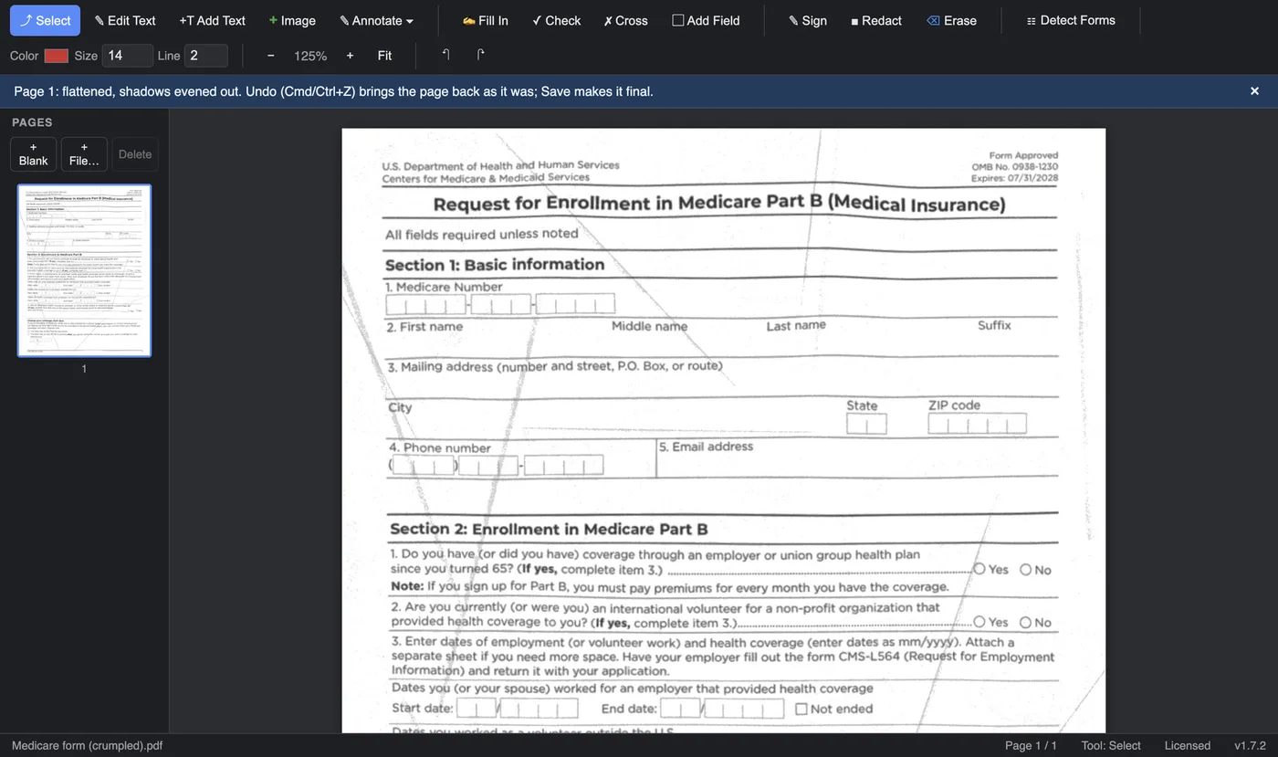This screenshot has width=1278, height=757.
Task: Select No for international volunteer question
Action: coord(1025,623)
